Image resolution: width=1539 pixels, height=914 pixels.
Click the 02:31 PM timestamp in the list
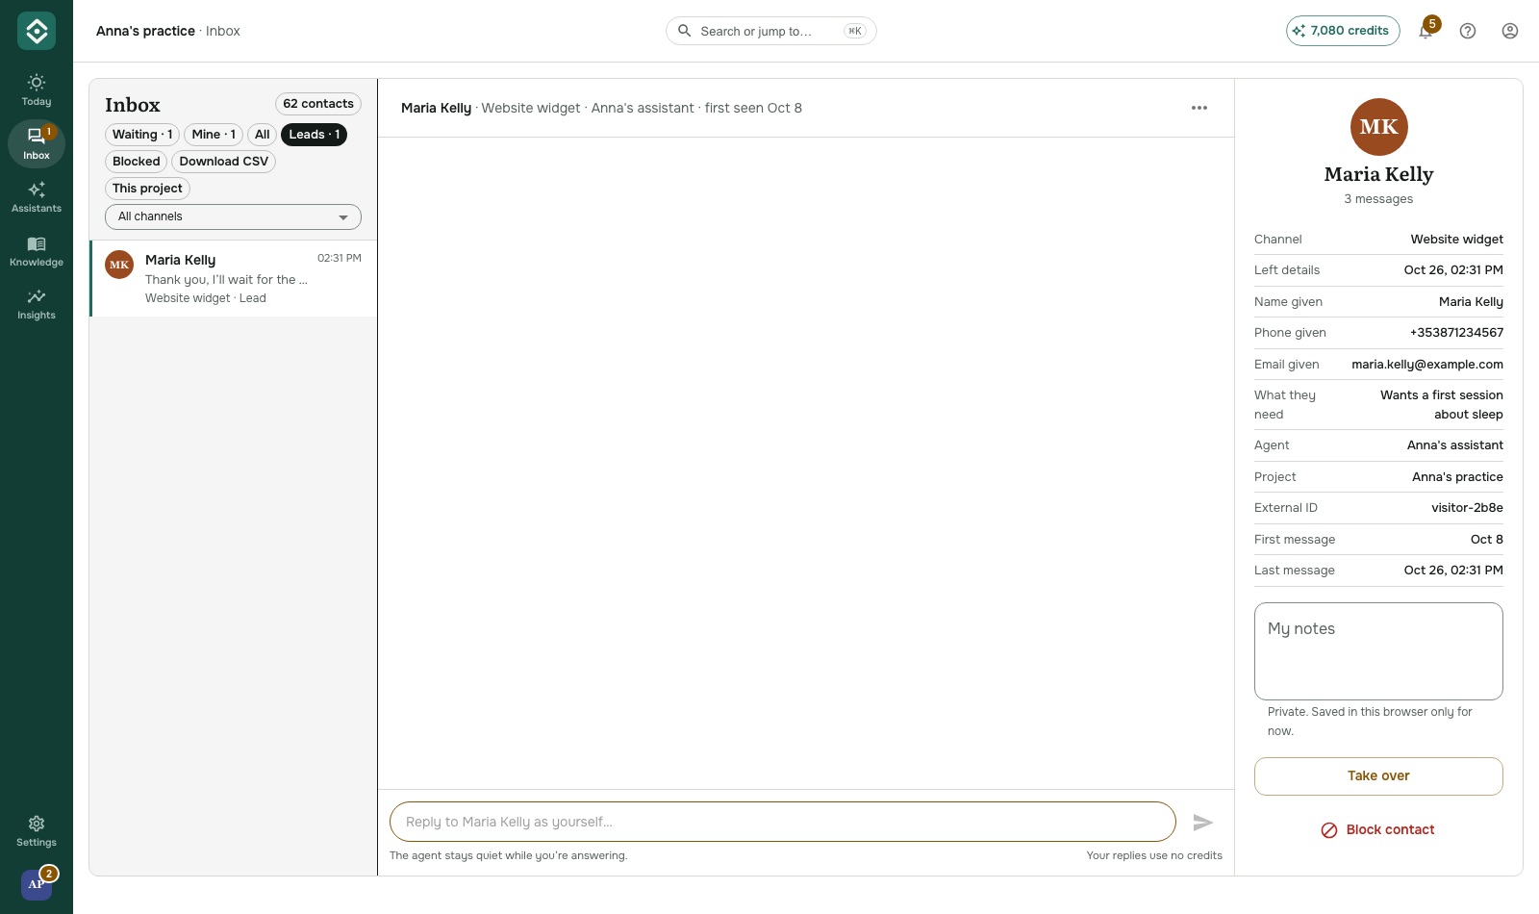[340, 258]
